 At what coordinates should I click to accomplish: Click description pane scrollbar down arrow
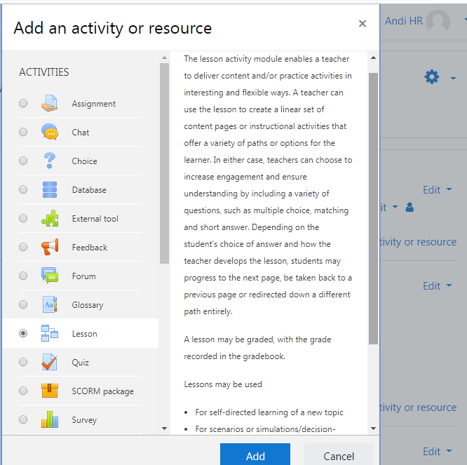tap(373, 429)
